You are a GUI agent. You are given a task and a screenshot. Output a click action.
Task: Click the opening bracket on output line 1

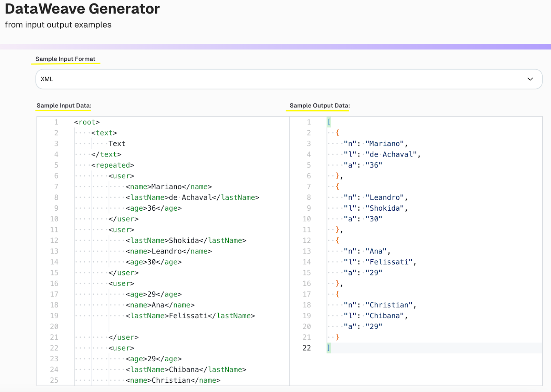click(329, 122)
